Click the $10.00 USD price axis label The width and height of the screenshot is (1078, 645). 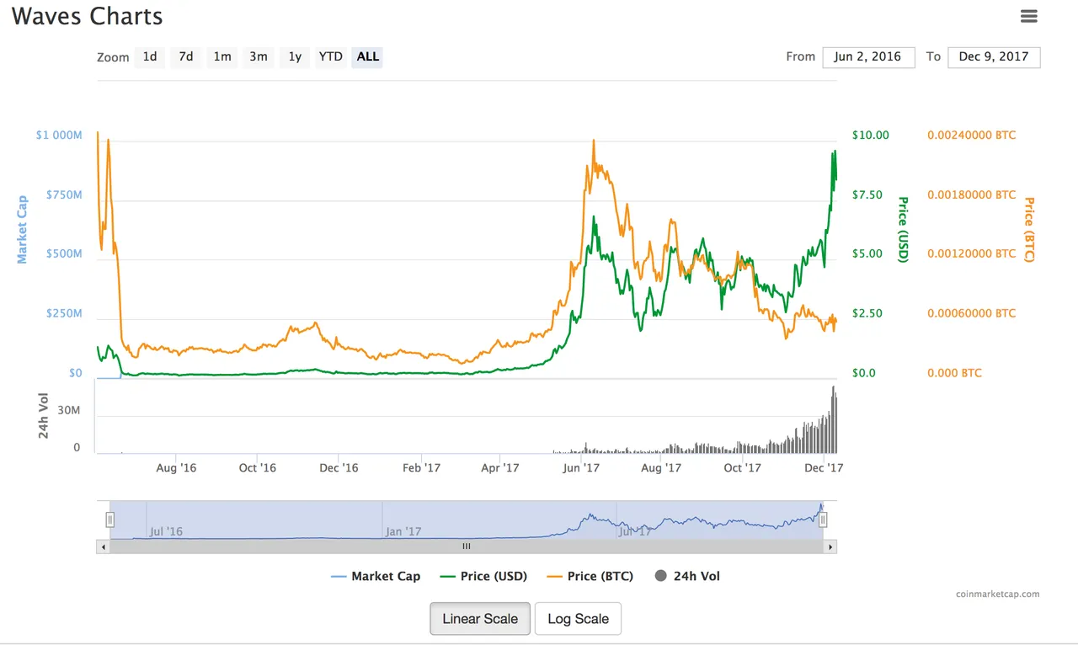[x=870, y=135]
